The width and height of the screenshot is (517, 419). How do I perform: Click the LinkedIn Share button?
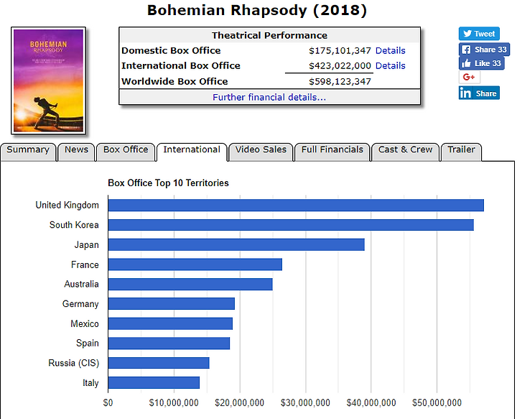tap(479, 93)
